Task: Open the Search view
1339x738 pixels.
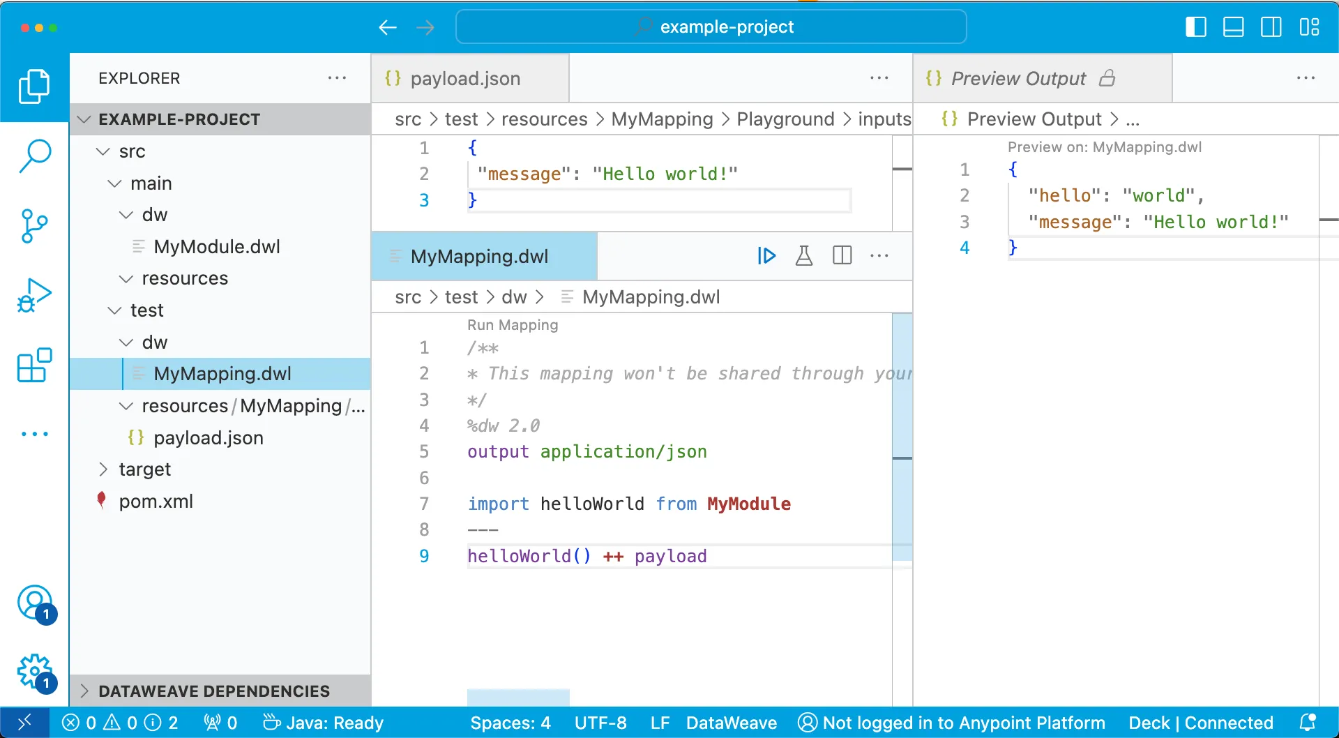Action: pyautogui.click(x=34, y=156)
